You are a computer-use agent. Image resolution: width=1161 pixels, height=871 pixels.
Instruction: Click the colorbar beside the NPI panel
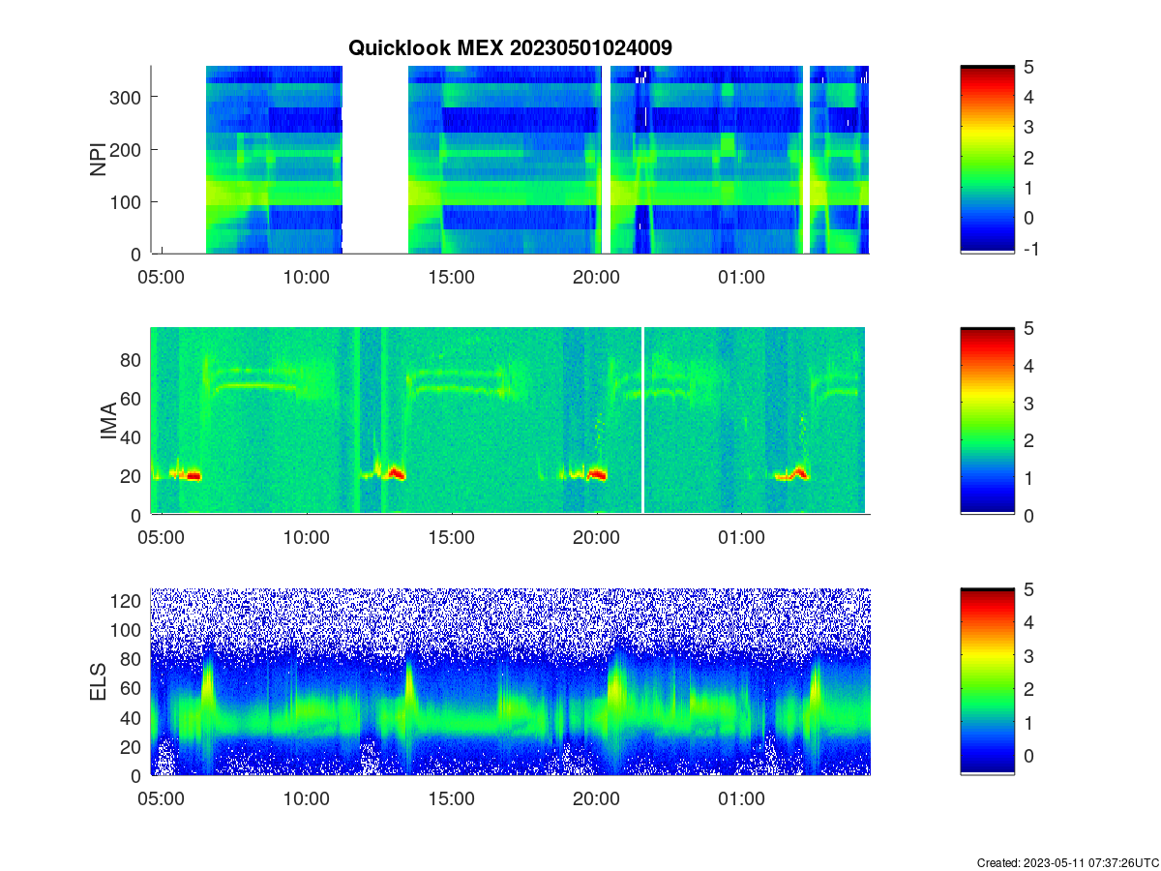coord(988,160)
